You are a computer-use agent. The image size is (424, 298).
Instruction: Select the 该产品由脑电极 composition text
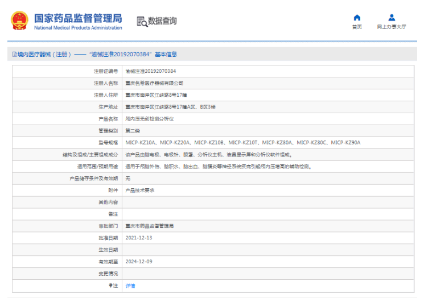tap(208, 155)
